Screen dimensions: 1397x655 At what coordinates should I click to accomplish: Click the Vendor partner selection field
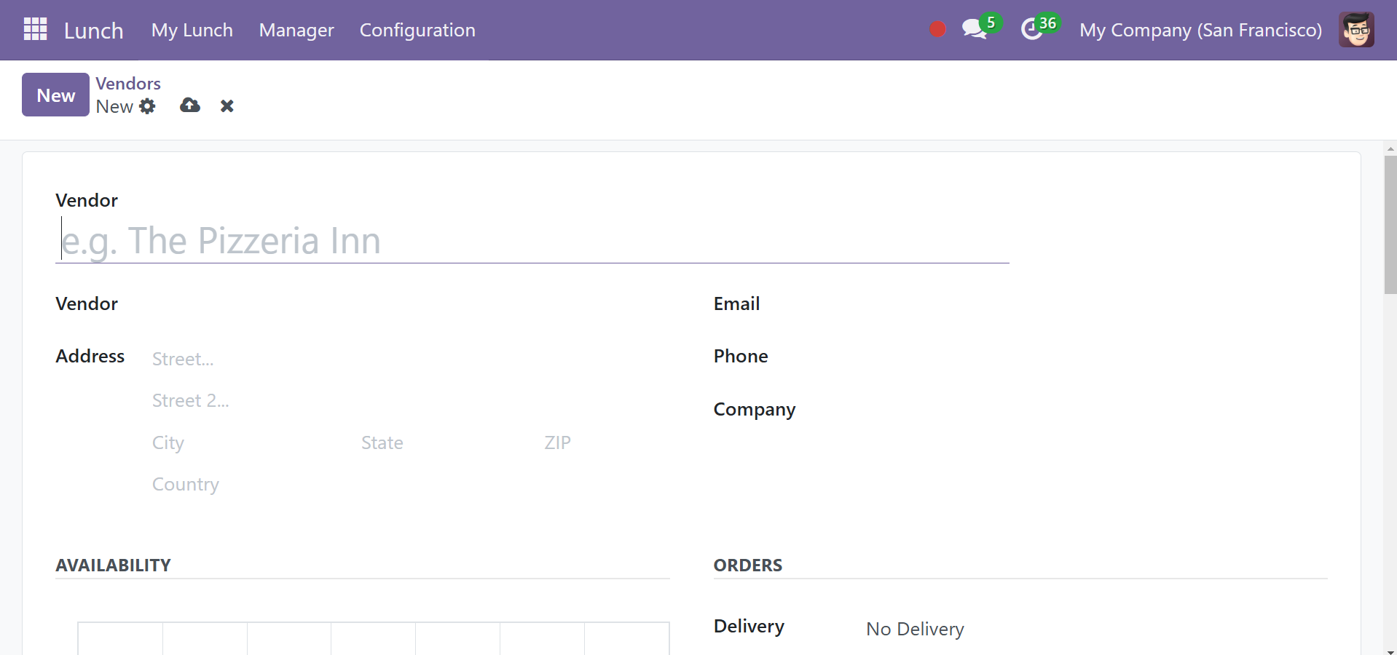tap(411, 303)
